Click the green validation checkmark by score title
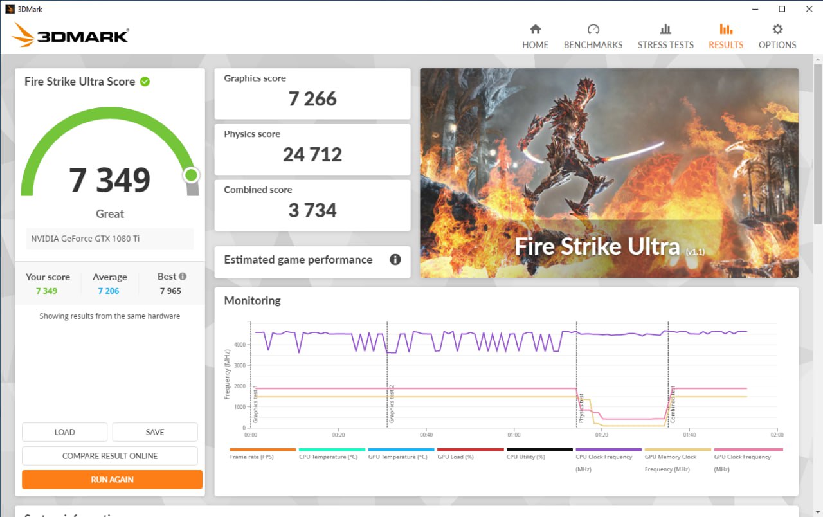Image resolution: width=823 pixels, height=517 pixels. pos(145,82)
